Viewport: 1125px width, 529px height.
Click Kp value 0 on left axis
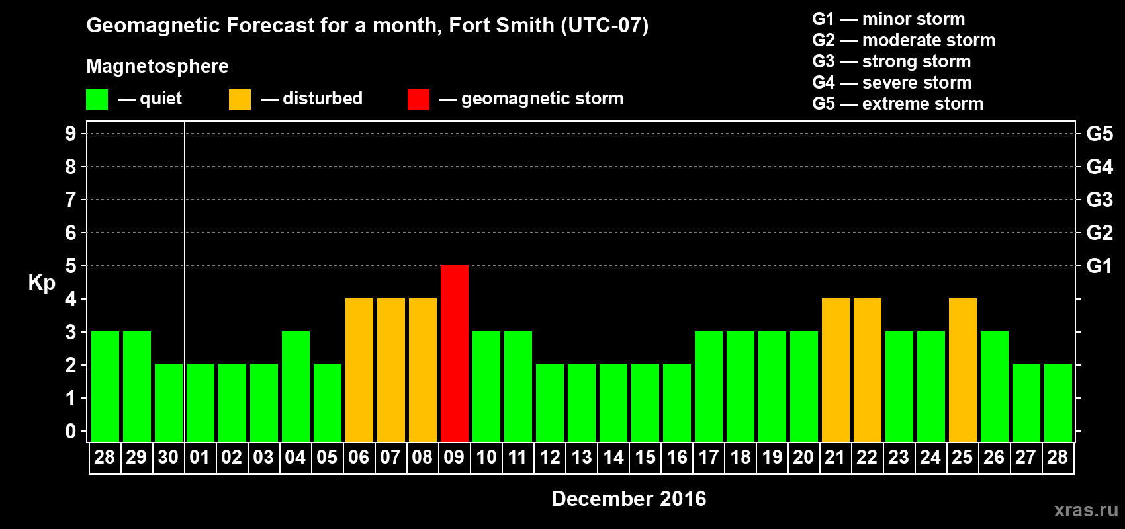point(71,431)
